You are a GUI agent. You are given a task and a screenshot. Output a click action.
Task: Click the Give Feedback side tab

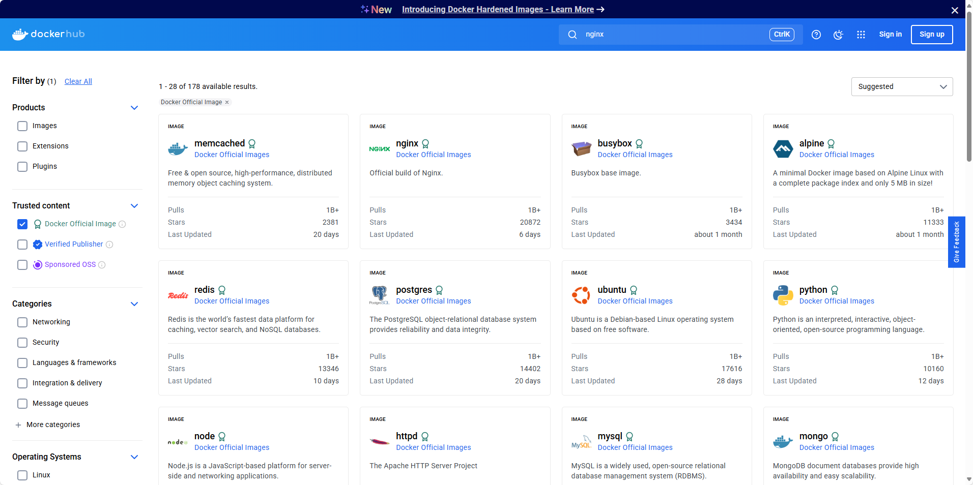point(956,242)
